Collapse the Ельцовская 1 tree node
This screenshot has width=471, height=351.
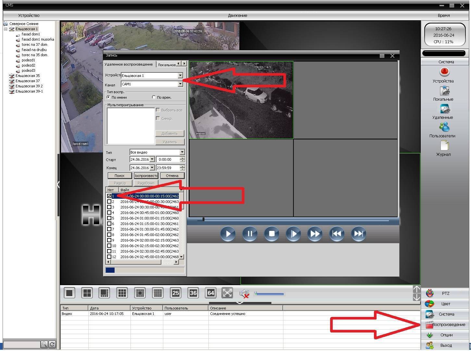pyautogui.click(x=6, y=29)
